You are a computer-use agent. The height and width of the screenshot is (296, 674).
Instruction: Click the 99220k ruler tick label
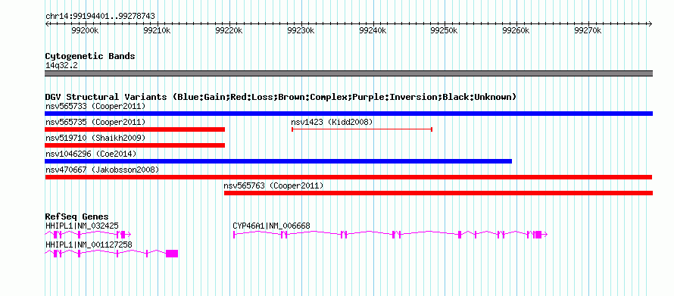[229, 30]
